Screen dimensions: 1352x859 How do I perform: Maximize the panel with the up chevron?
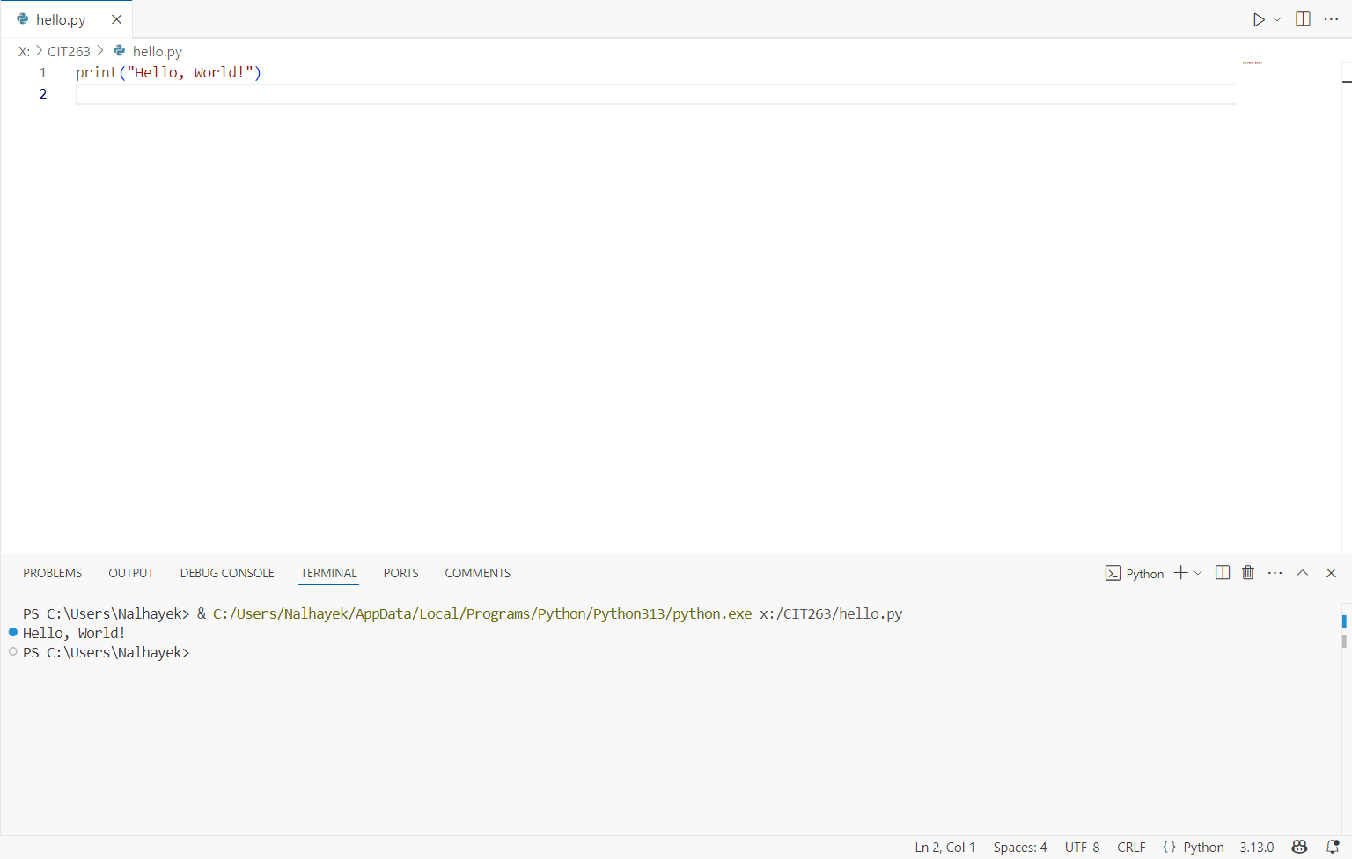click(x=1303, y=573)
